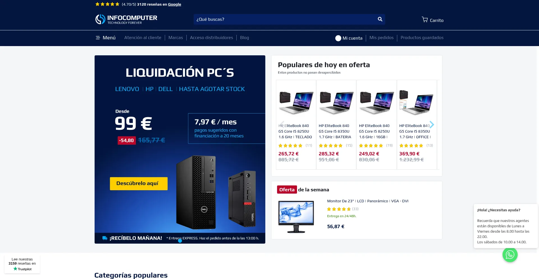The width and height of the screenshot is (539, 279).
Task: Click the ¿Qué buscas? search field
Action: click(285, 19)
